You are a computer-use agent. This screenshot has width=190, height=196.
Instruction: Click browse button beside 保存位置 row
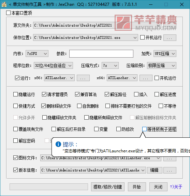[170, 37]
